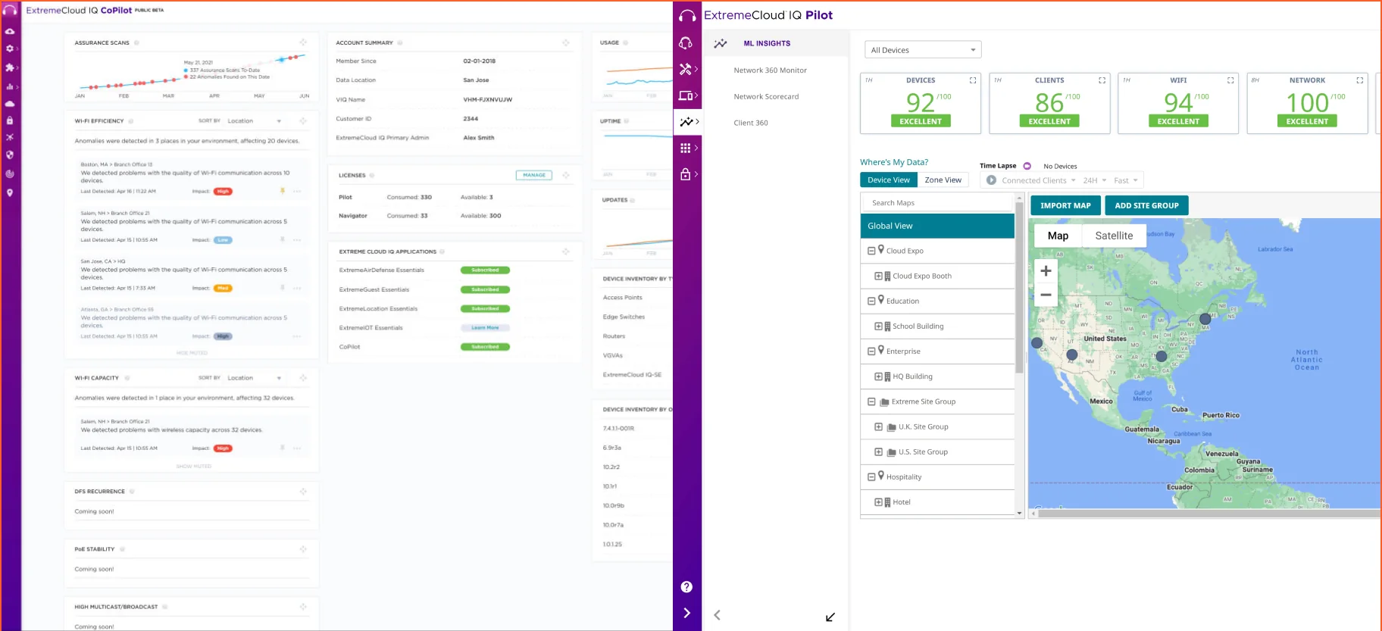Screen dimensions: 1382x631
Task: Open Client 360 menu item
Action: tap(751, 123)
